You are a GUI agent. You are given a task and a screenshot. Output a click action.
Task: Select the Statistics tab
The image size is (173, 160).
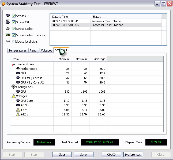[x=61, y=50]
